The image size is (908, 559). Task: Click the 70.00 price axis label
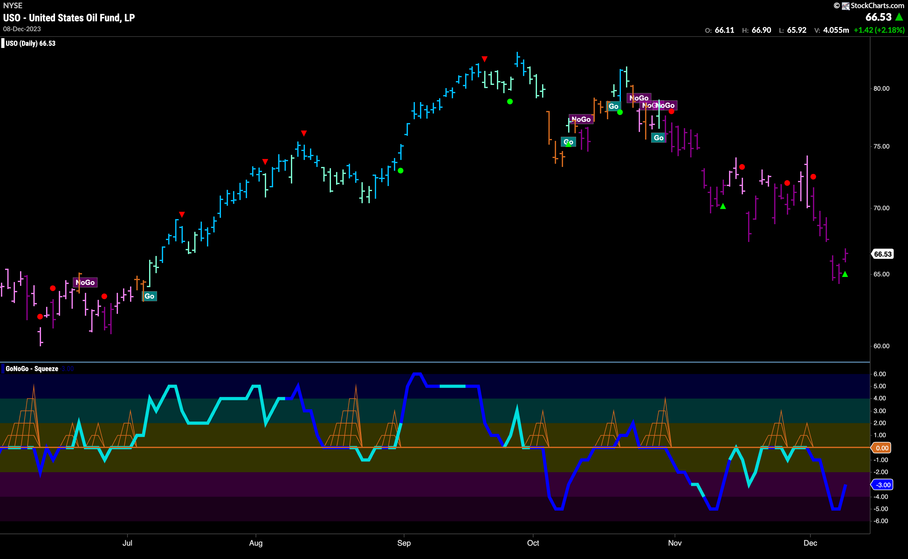[x=881, y=208]
